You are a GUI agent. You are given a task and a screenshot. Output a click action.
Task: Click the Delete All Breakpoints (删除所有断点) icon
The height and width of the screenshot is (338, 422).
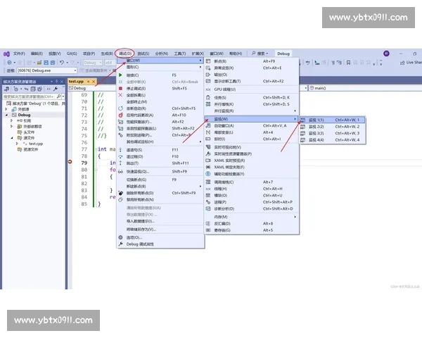(120, 192)
